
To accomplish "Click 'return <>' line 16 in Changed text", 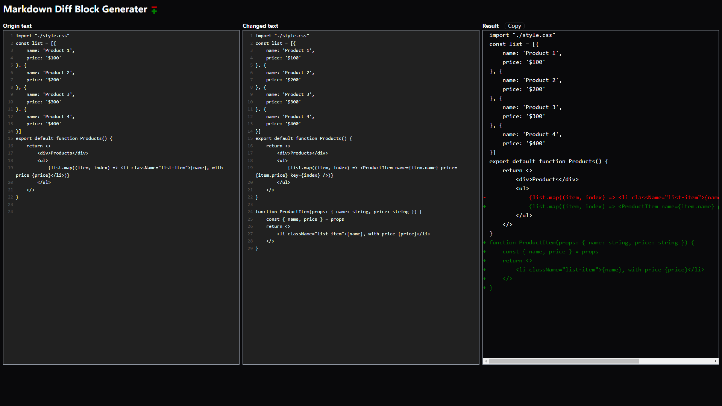I will (x=278, y=146).
